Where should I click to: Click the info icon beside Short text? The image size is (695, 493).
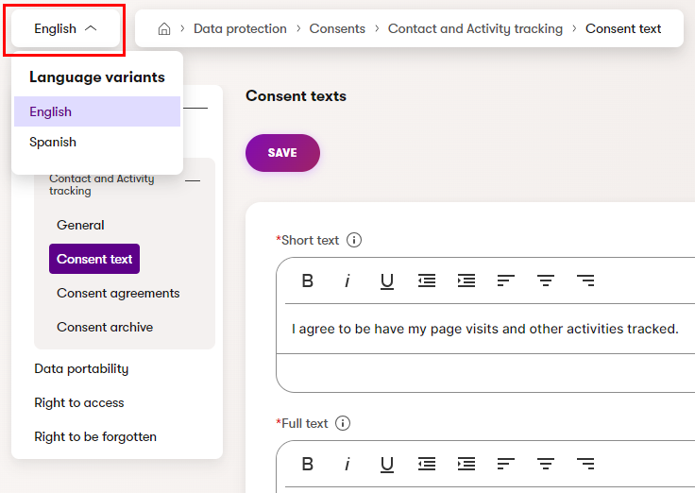tap(354, 240)
